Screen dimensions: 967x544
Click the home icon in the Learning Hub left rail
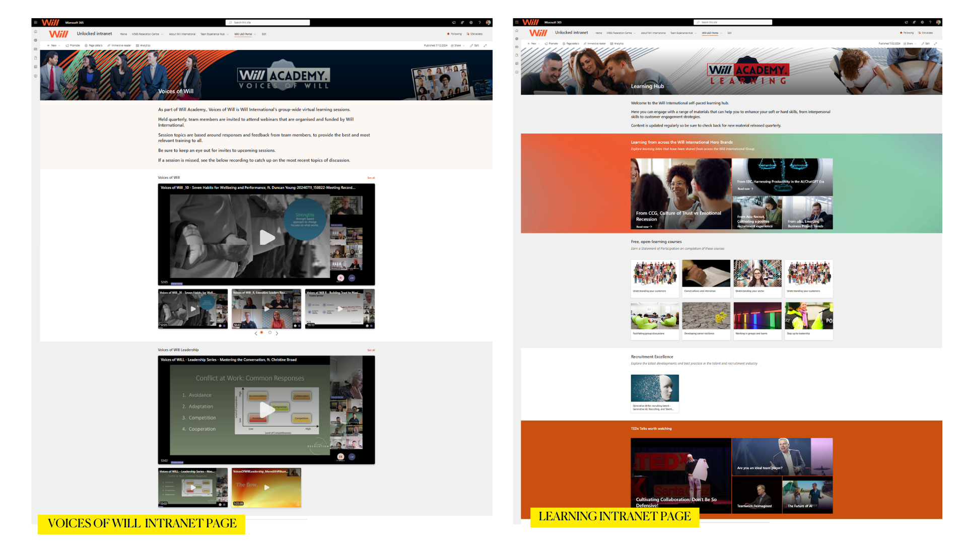(517, 31)
